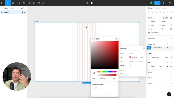Switch to the Layers tab

(6, 8)
